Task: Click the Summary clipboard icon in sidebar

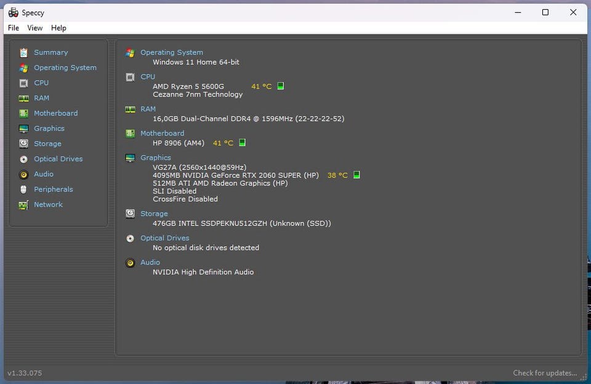Action: tap(23, 52)
